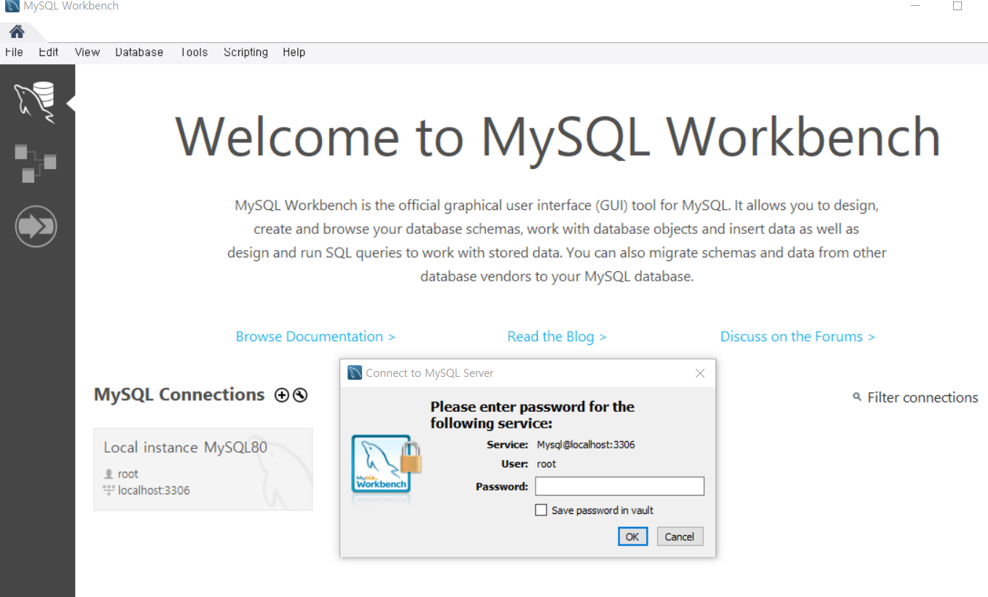Open the Edit menu
988x597 pixels.
point(49,52)
